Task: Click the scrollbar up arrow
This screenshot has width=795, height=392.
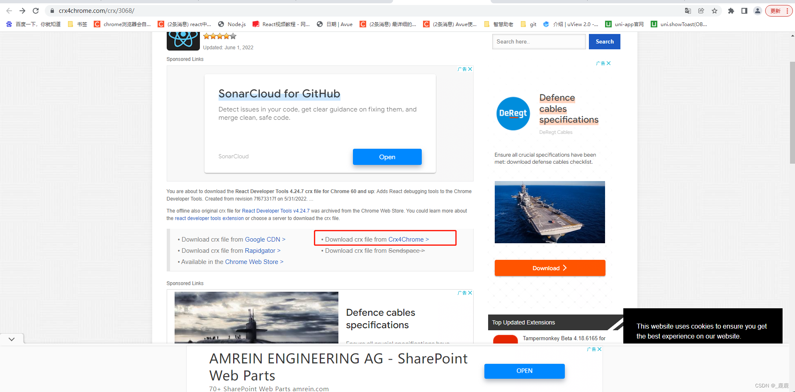Action: click(x=792, y=36)
